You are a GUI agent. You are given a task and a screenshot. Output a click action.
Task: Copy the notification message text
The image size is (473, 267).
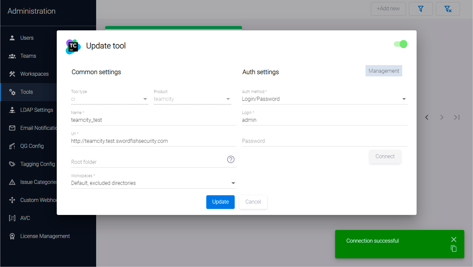tap(453, 249)
